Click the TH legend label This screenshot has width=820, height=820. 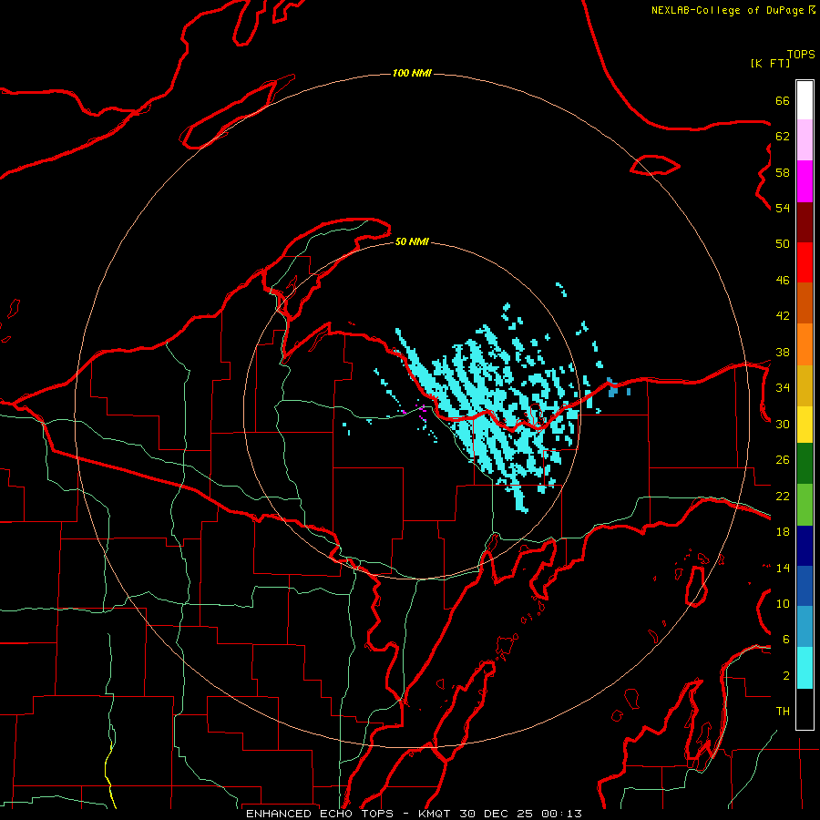tap(783, 712)
